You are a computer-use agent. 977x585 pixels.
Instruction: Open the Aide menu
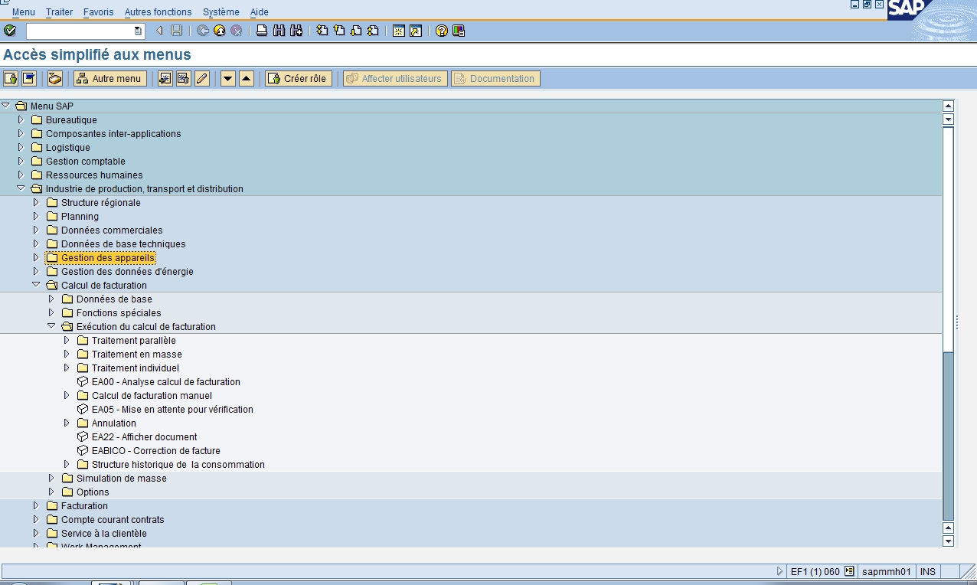259,12
